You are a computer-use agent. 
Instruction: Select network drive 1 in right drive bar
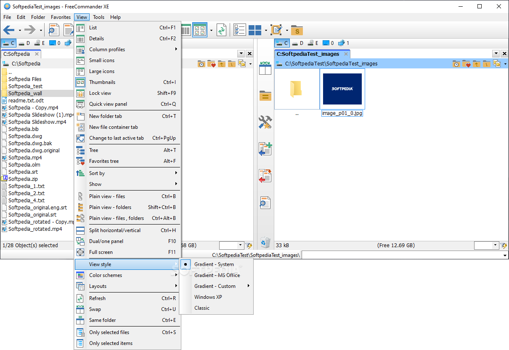[344, 43]
